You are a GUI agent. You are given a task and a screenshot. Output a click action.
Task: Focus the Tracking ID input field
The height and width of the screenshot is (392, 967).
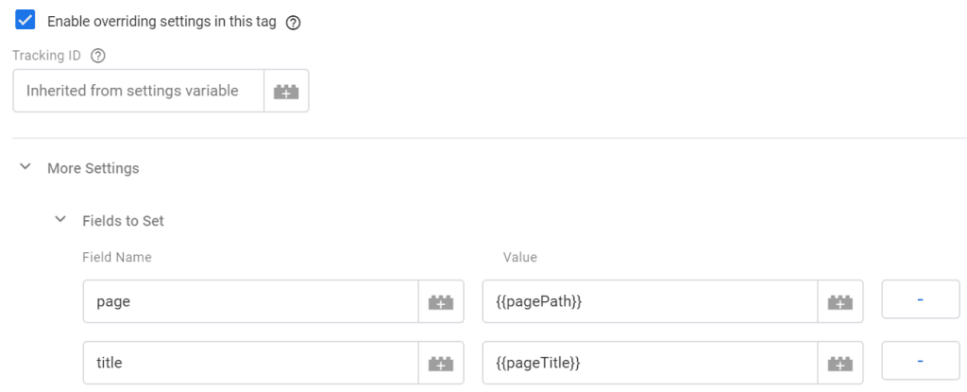[x=139, y=91]
